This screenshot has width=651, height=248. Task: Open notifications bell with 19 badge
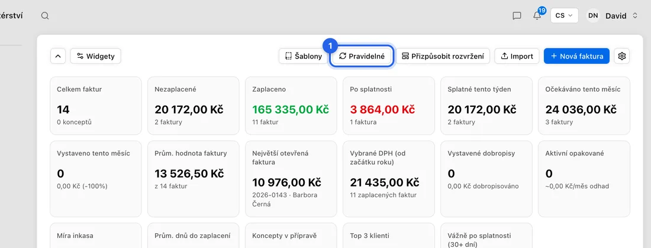point(537,15)
